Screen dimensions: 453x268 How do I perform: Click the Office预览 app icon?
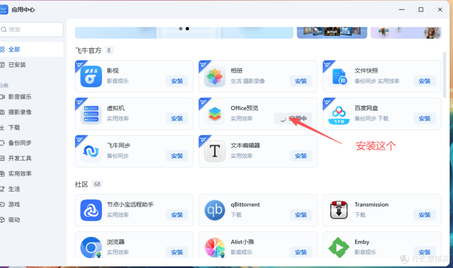pyautogui.click(x=215, y=114)
